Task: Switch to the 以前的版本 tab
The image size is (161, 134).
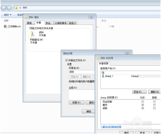Action: pyautogui.click(x=61, y=23)
